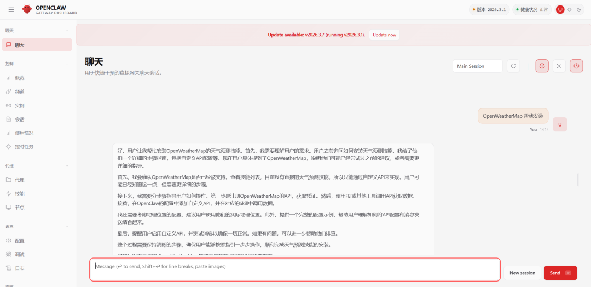Toggle the brain thinking output button
591x287 pixels.
point(542,66)
